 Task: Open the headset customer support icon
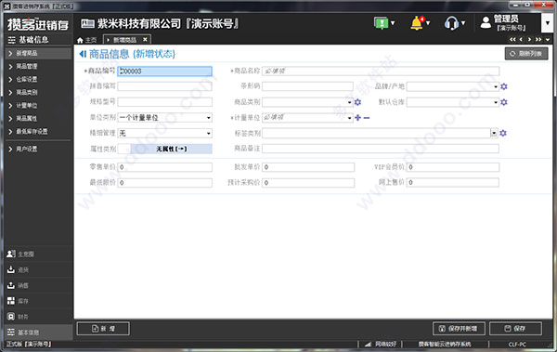coord(451,23)
